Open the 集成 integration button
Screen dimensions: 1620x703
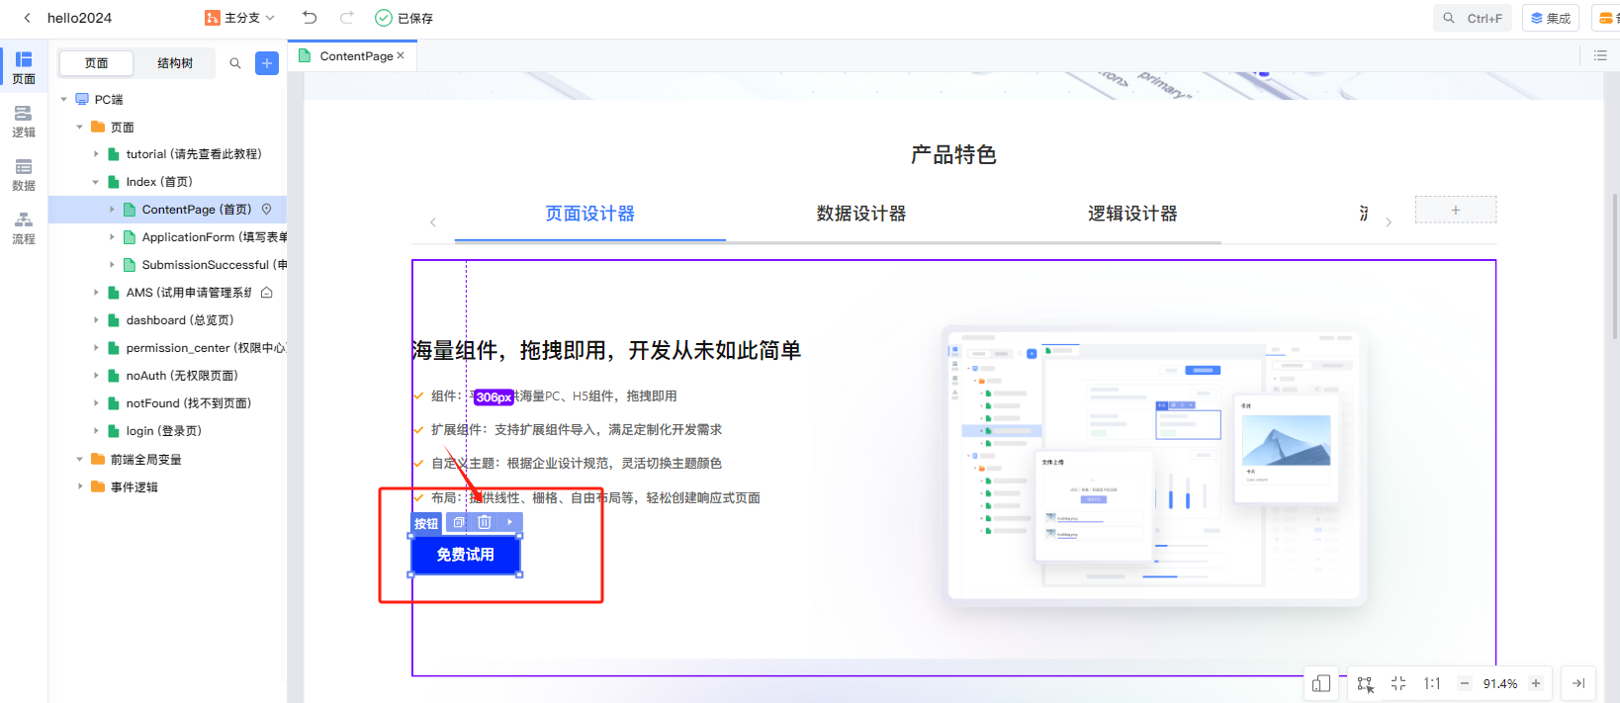pyautogui.click(x=1550, y=18)
